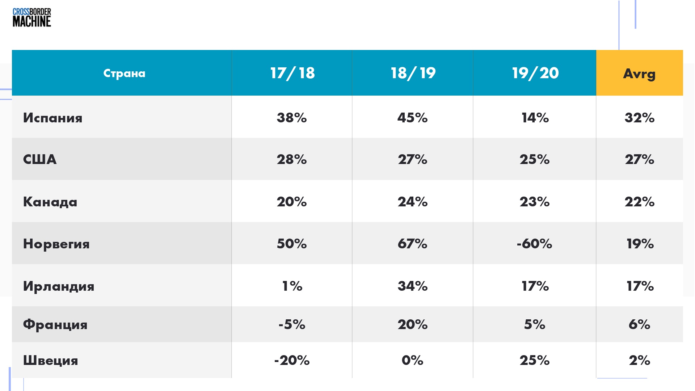Select the Канада row label

coord(50,202)
